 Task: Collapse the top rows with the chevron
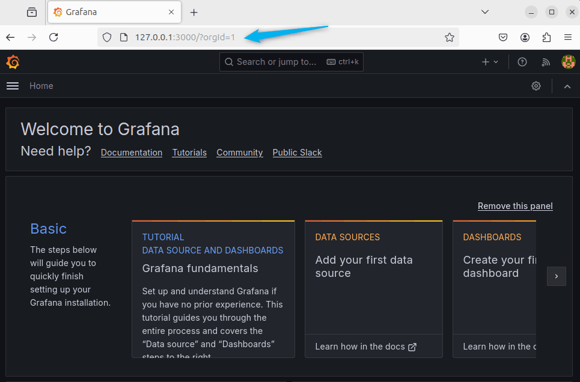pyautogui.click(x=567, y=86)
